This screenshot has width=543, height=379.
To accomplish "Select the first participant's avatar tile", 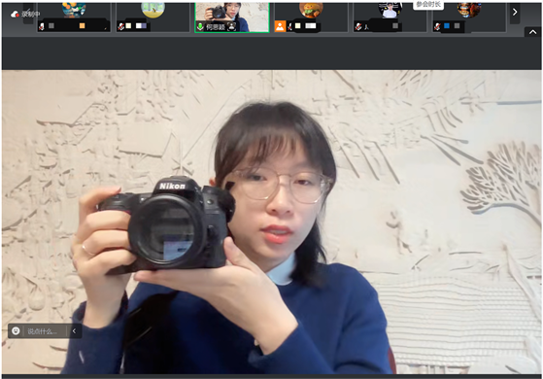I will click(x=74, y=17).
